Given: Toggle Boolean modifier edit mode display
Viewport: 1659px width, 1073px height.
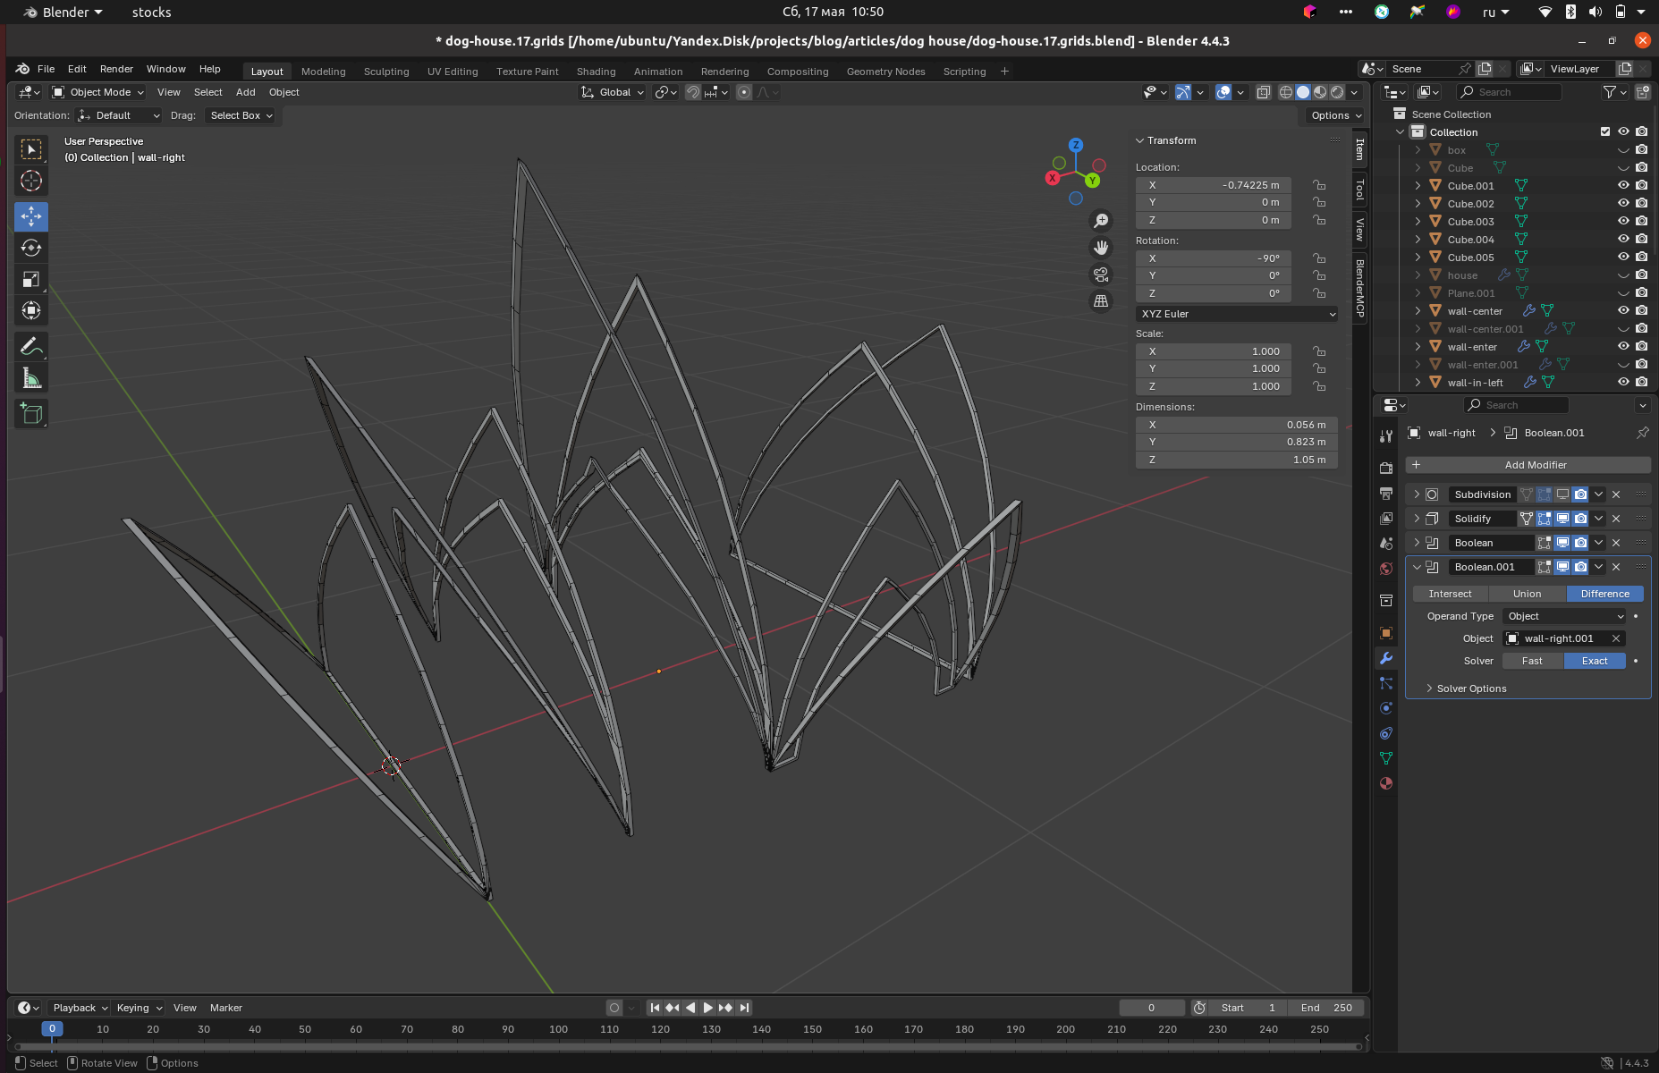Looking at the screenshot, I should click(1545, 543).
